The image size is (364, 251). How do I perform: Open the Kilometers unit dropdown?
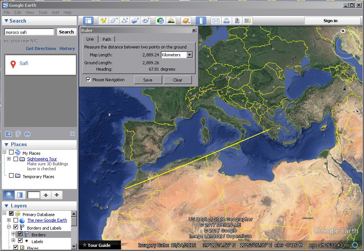[x=190, y=55]
